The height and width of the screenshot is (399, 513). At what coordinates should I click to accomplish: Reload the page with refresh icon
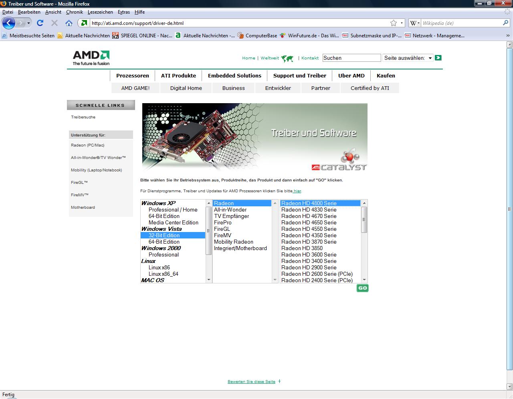[40, 23]
